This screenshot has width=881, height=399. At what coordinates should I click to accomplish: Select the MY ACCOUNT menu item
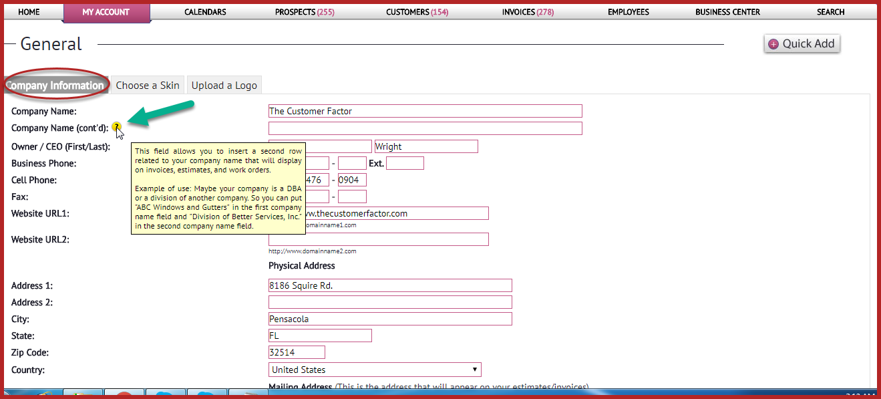point(106,11)
